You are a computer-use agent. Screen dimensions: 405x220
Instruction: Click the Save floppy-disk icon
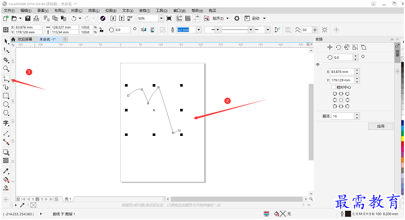click(28, 18)
